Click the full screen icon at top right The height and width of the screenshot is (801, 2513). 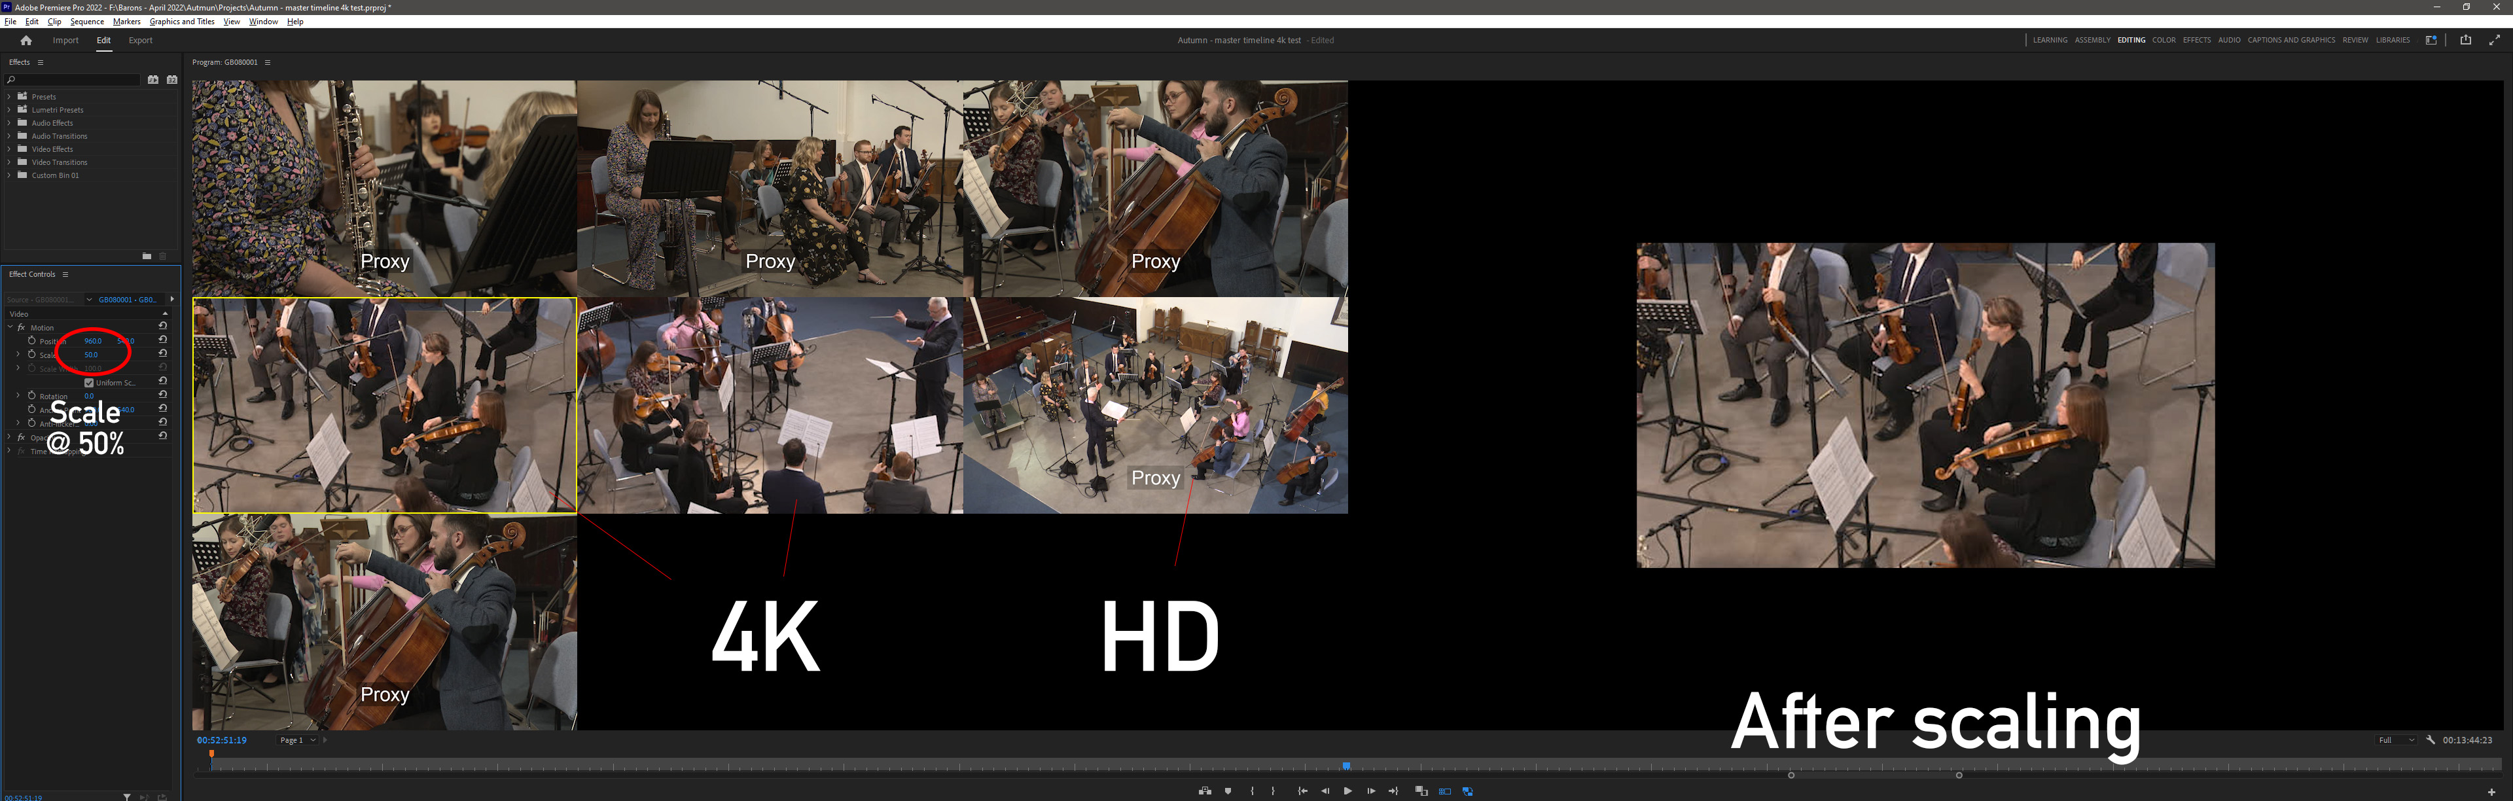tap(2495, 40)
